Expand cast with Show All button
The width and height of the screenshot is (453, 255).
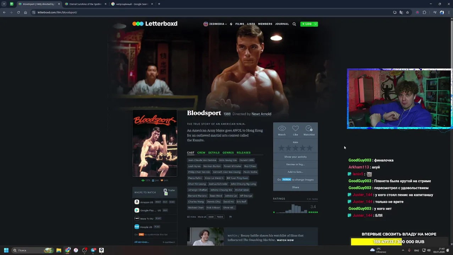[229, 208]
